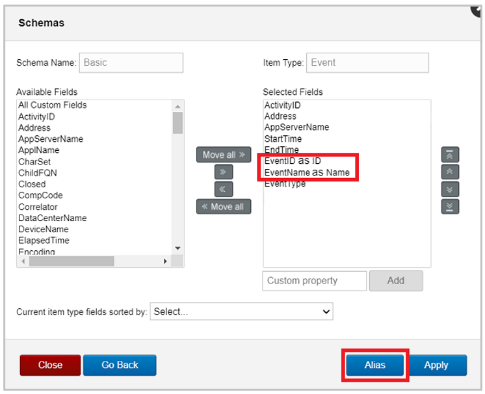Focus the Custom property input field
This screenshot has height=394, width=485.
pyautogui.click(x=314, y=281)
